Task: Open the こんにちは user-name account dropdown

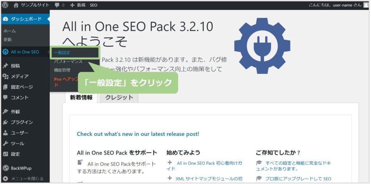Action: click(335, 5)
